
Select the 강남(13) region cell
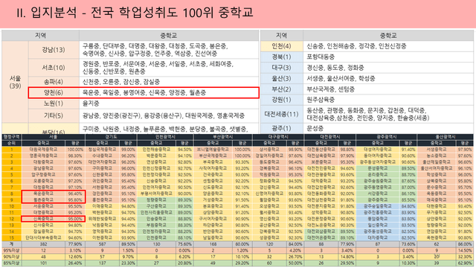pyautogui.click(x=54, y=50)
